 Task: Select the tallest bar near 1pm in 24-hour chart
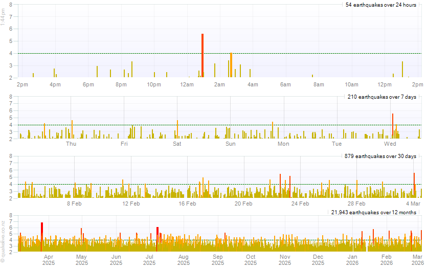tap(402, 70)
